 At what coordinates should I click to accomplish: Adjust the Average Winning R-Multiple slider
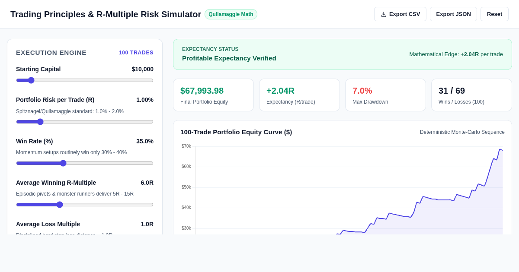point(85,205)
